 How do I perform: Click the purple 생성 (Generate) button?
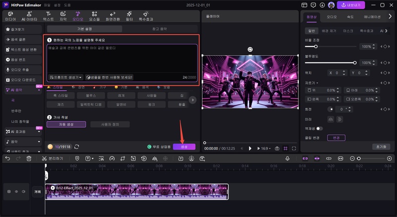point(184,147)
